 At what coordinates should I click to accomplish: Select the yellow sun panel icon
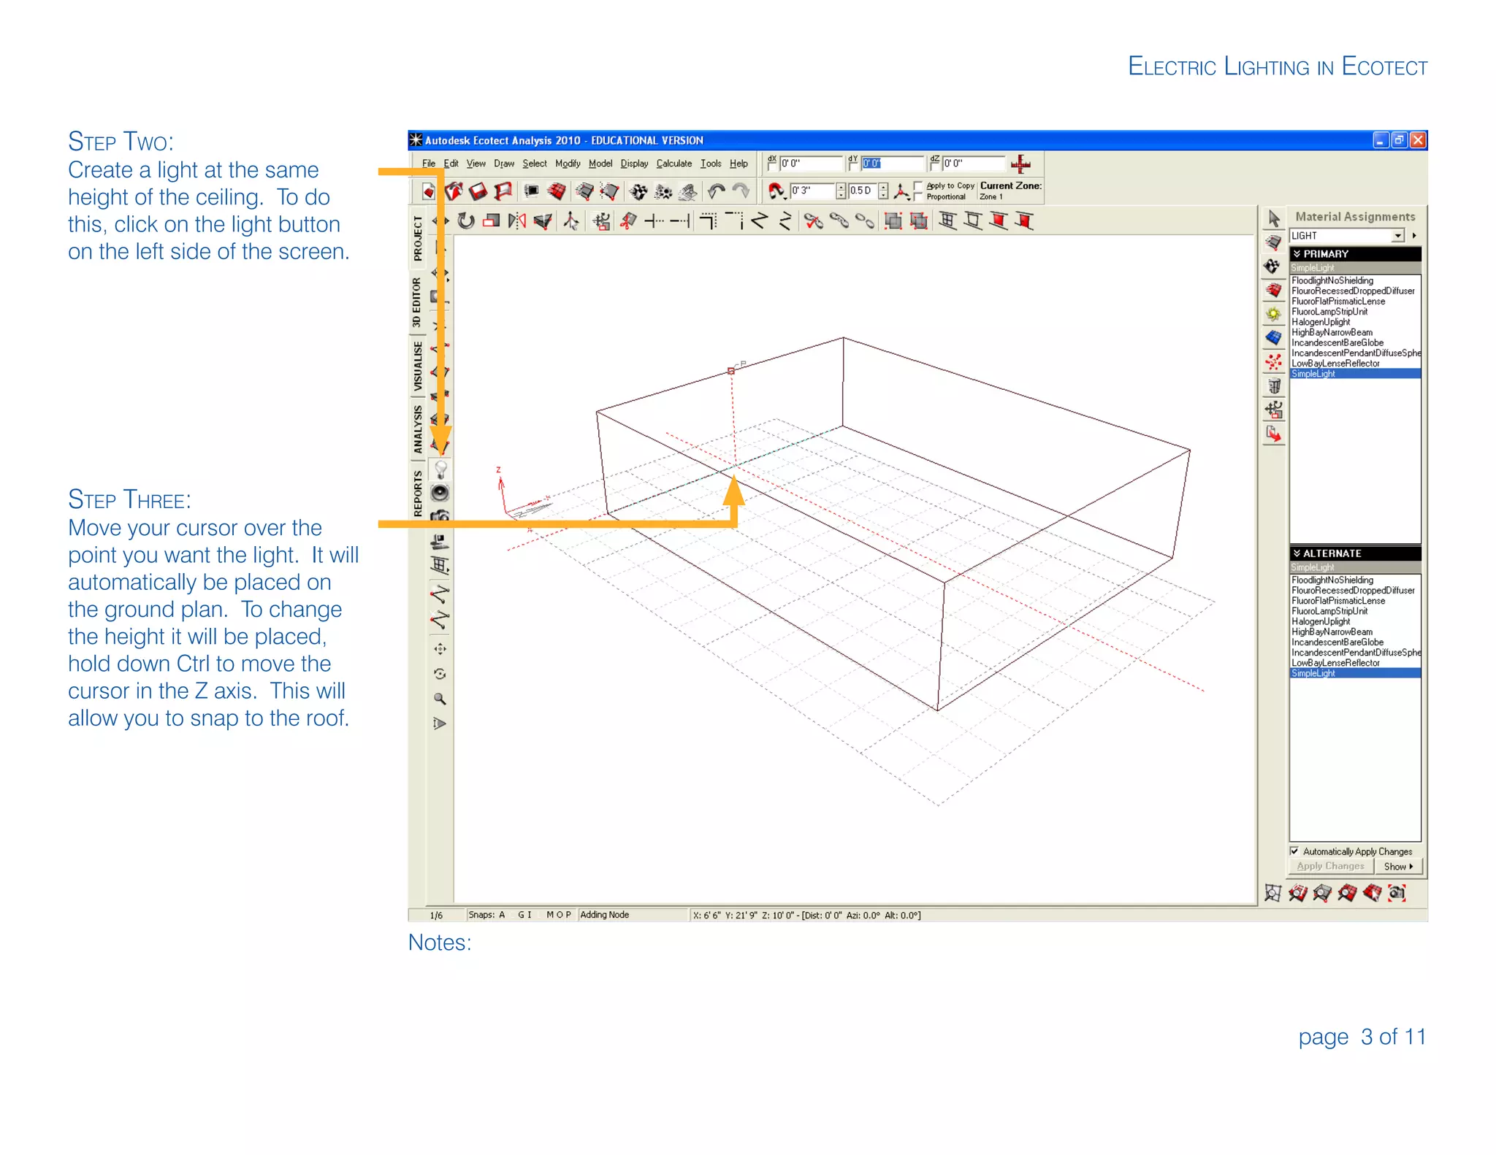pyautogui.click(x=1273, y=314)
